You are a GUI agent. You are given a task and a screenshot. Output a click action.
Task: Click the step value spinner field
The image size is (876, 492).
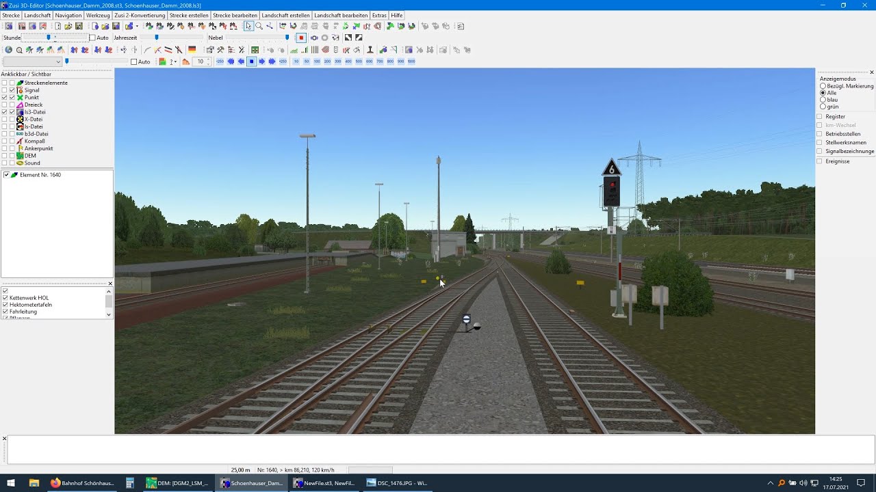[x=201, y=61]
